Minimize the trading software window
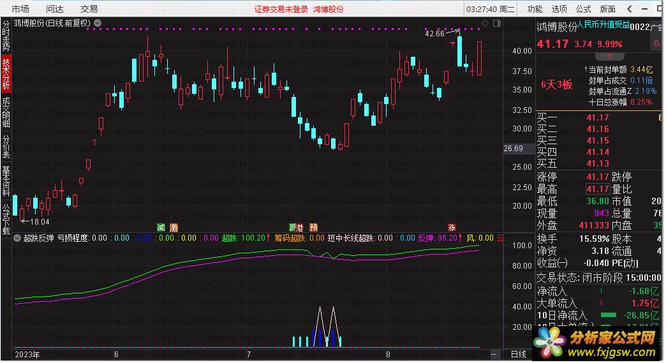The height and width of the screenshot is (363, 666). point(645,9)
